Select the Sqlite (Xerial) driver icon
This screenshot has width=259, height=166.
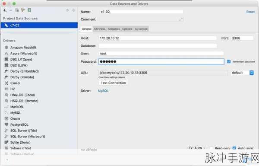click(x=6, y=142)
